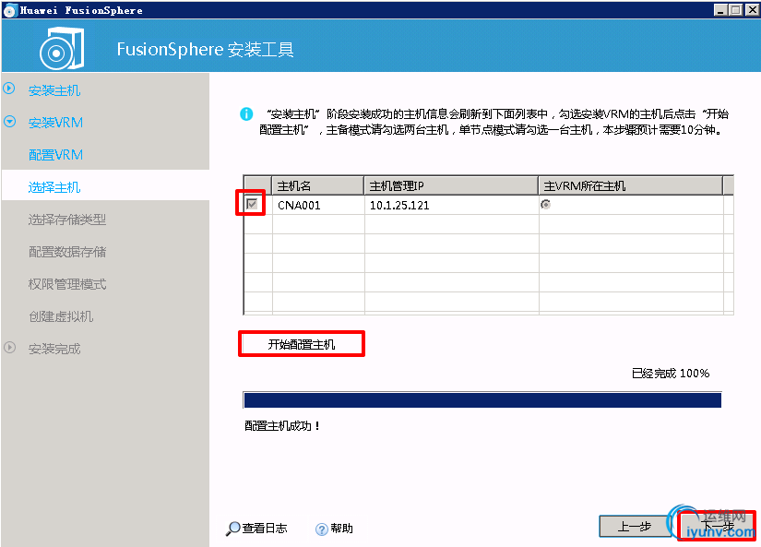The height and width of the screenshot is (547, 761).
Task: Click the title bar app icon
Action: pos(10,10)
